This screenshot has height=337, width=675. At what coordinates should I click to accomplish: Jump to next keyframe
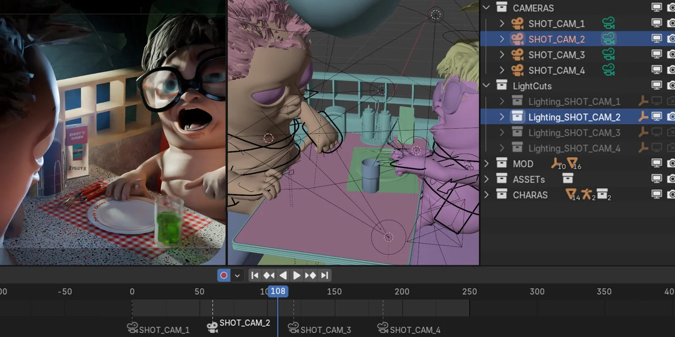[x=310, y=275]
